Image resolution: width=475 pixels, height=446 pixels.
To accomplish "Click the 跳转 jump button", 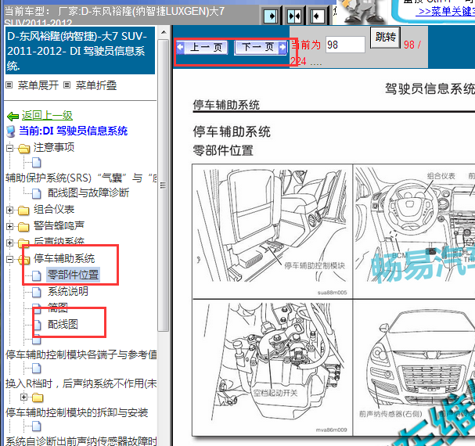I will [385, 37].
